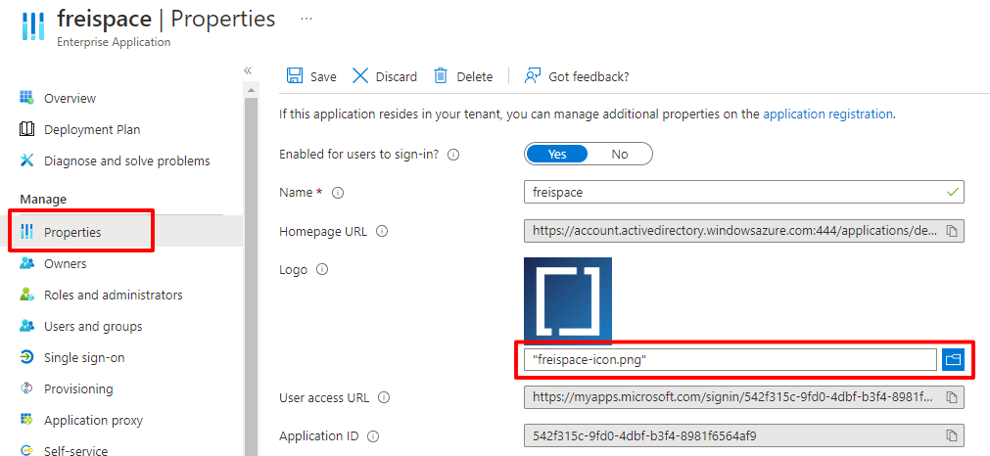This screenshot has width=990, height=456.
Task: Click the Users and groups icon
Action: [x=26, y=326]
